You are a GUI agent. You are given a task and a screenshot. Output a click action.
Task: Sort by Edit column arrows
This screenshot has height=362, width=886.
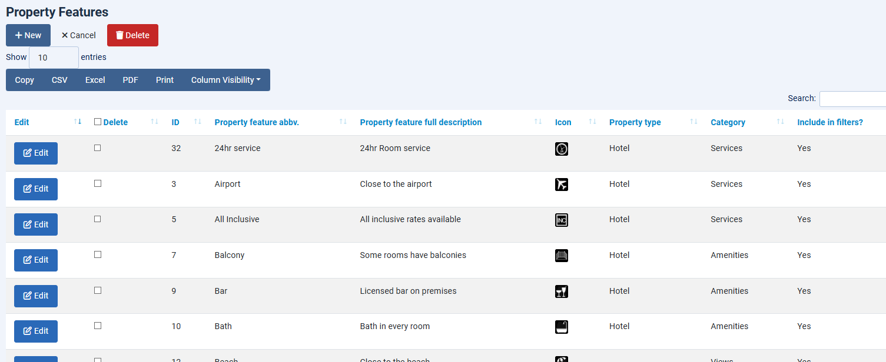[x=78, y=122]
